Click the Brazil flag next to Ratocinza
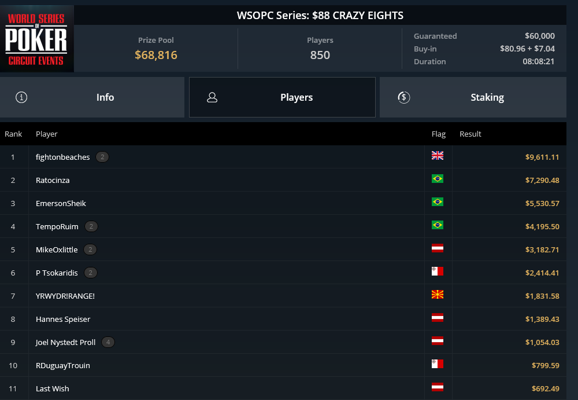This screenshot has width=578, height=400. click(x=437, y=179)
